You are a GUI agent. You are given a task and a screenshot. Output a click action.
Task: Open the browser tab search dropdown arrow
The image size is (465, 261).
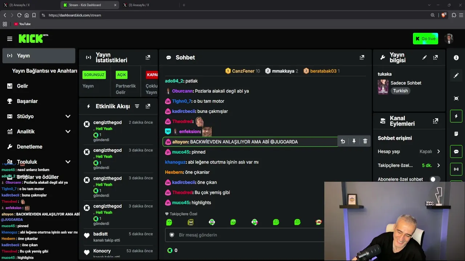tap(429, 5)
